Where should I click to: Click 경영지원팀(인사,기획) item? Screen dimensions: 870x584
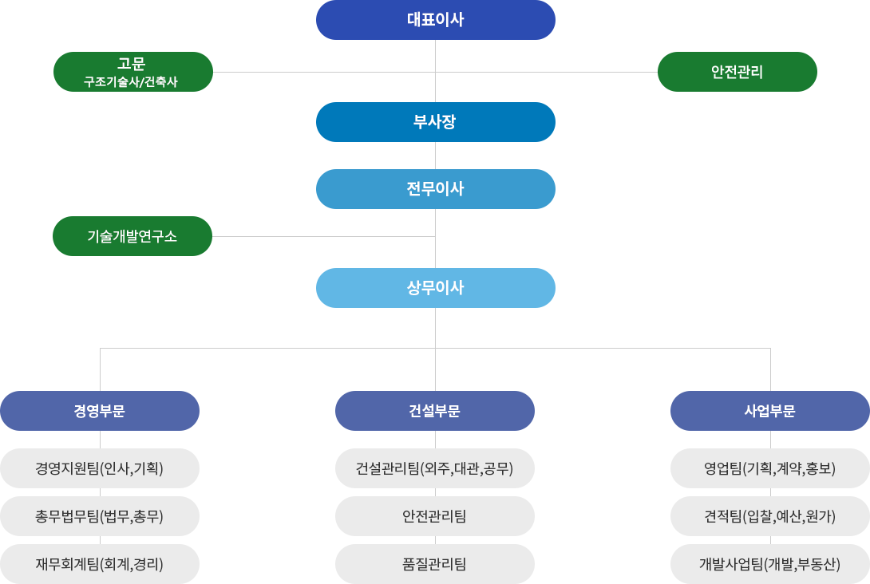click(x=100, y=468)
